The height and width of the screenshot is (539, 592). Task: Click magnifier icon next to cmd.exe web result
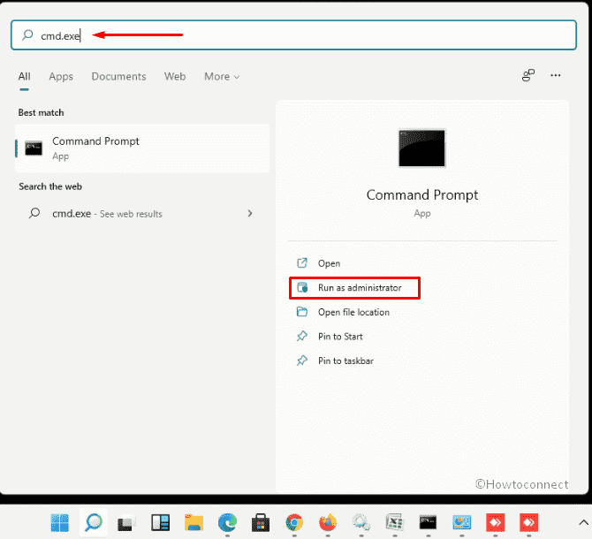34,213
